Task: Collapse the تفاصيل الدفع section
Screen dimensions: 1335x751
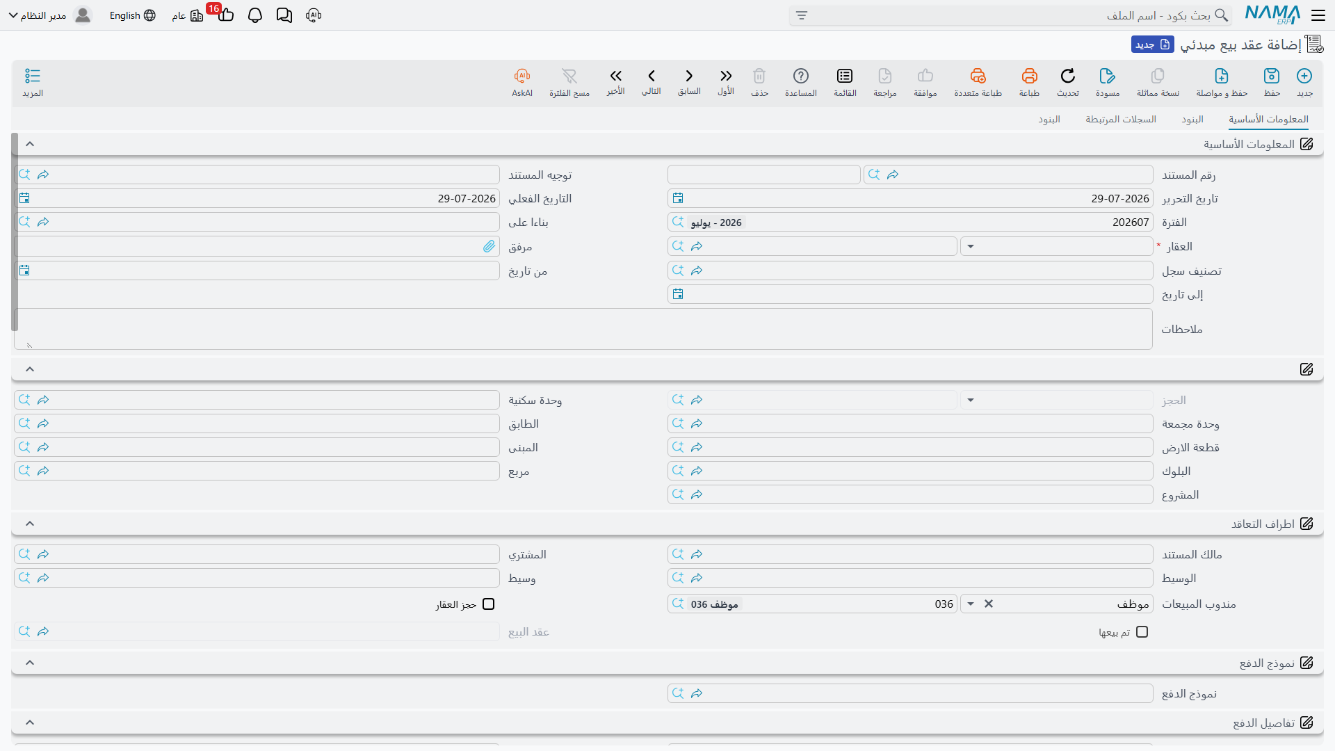Action: point(30,722)
